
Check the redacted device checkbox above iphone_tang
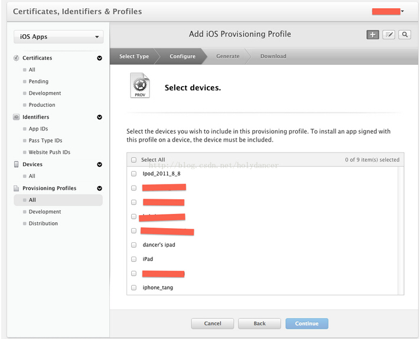click(x=134, y=274)
